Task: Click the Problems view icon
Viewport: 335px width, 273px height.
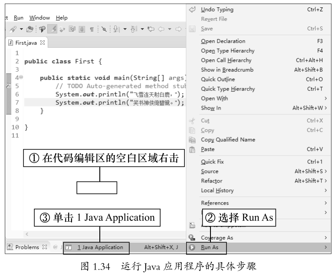Action: coord(10,247)
